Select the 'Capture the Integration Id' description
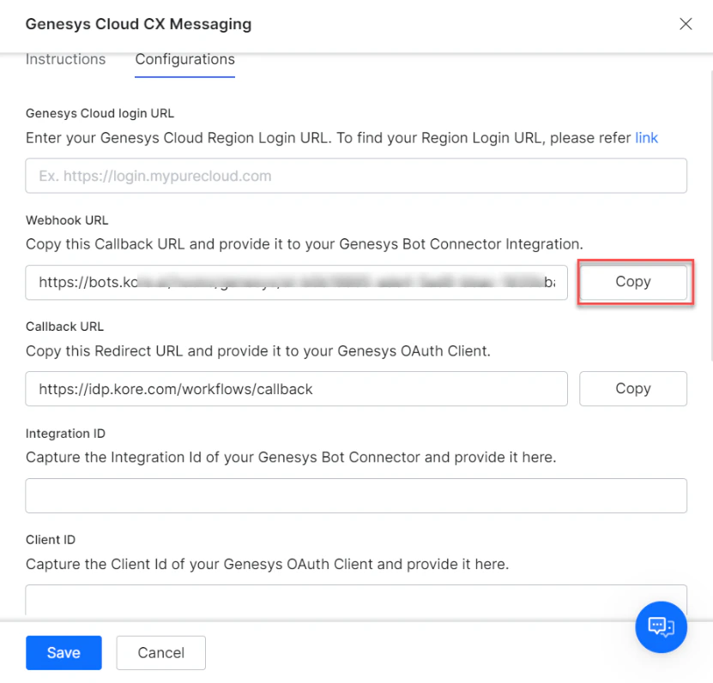 tap(291, 458)
